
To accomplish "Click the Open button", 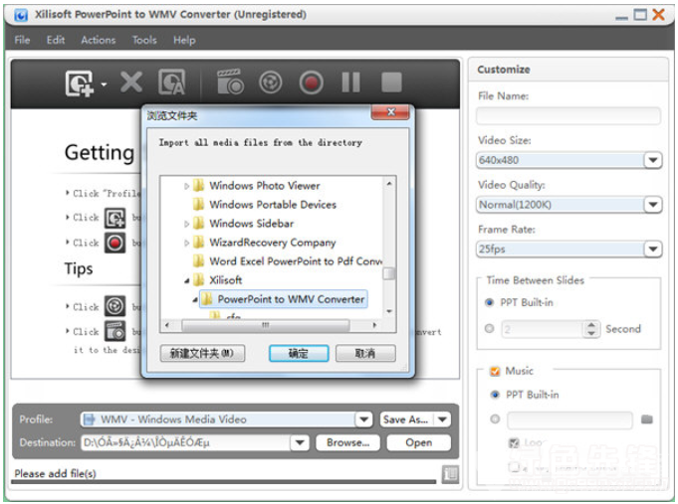I will (418, 442).
